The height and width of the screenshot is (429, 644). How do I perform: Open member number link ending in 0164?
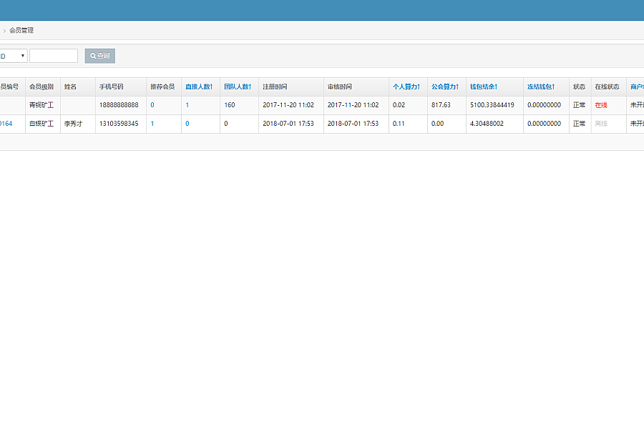[6, 124]
